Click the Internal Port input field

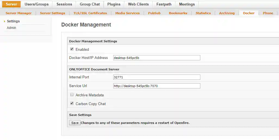pyautogui.click(x=157, y=77)
